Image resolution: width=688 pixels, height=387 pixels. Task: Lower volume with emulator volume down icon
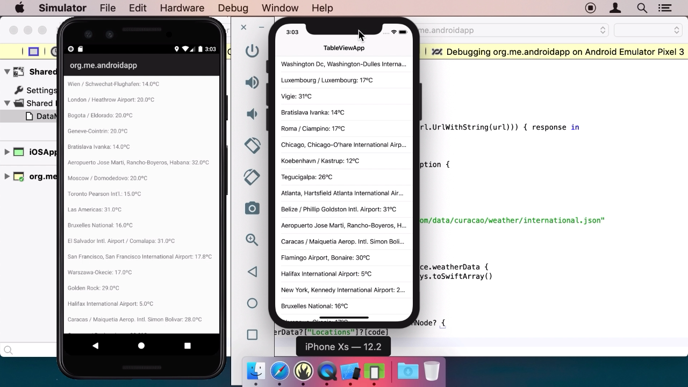[x=251, y=114]
